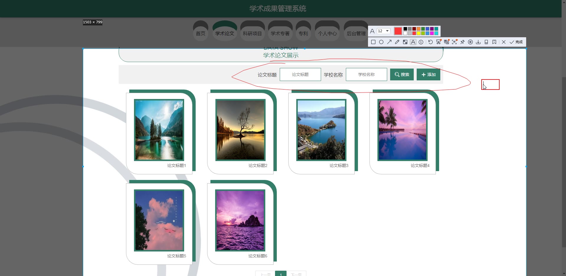Viewport: 566px width, 276px height.
Task: Pick the purple color swatch
Action: click(x=432, y=29)
